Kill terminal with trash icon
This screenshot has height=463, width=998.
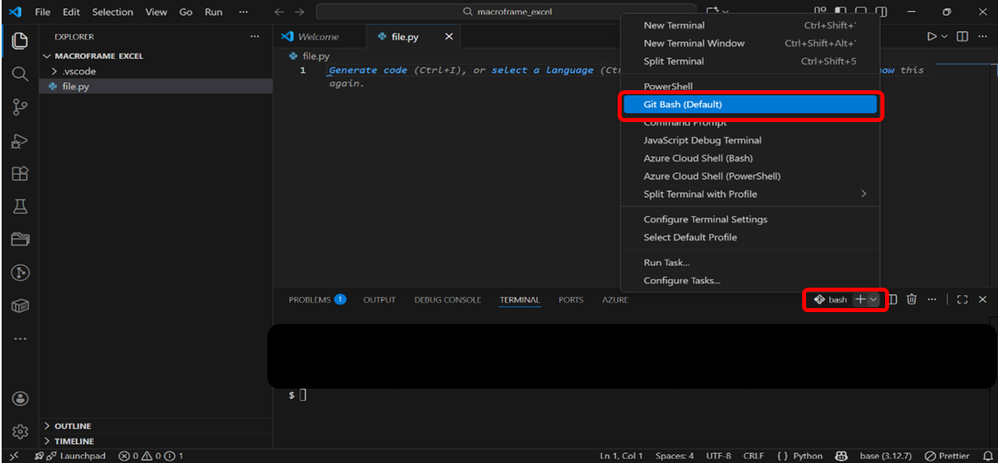coord(912,300)
